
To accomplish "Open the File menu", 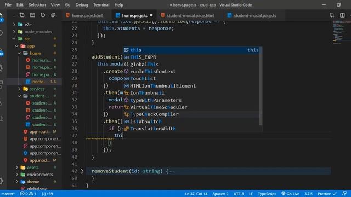I will (8, 5).
